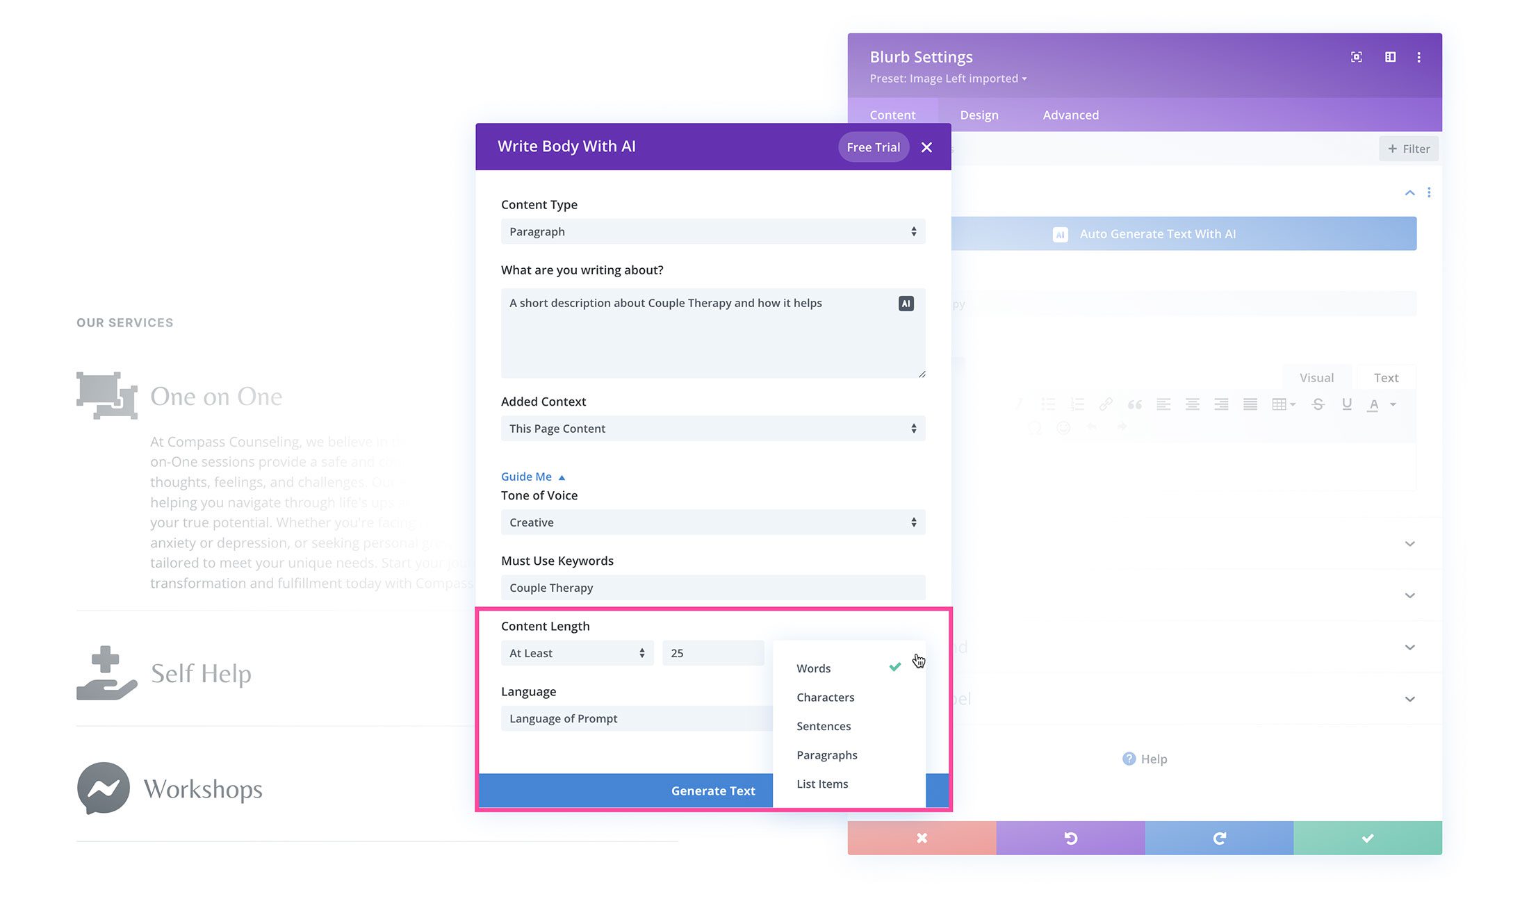The width and height of the screenshot is (1529, 917).
Task: Click the text color icon in toolbar
Action: 1374,405
